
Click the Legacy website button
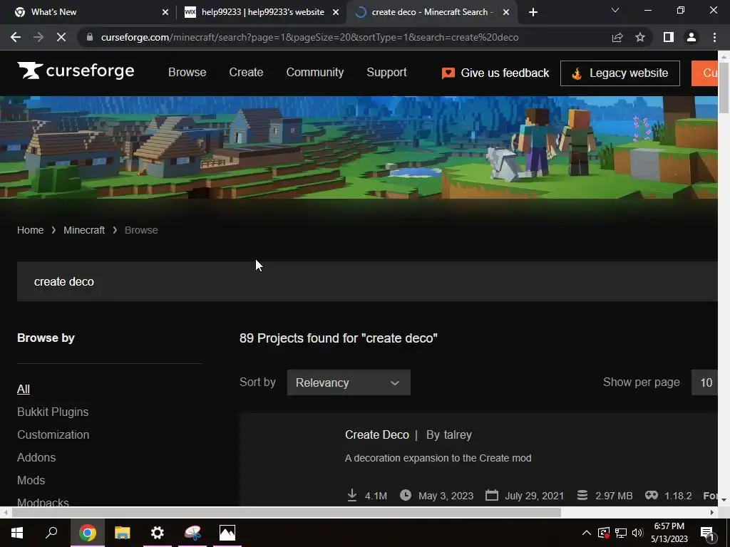(620, 73)
